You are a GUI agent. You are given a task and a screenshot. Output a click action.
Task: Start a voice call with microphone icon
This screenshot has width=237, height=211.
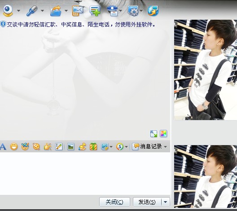[31, 11]
